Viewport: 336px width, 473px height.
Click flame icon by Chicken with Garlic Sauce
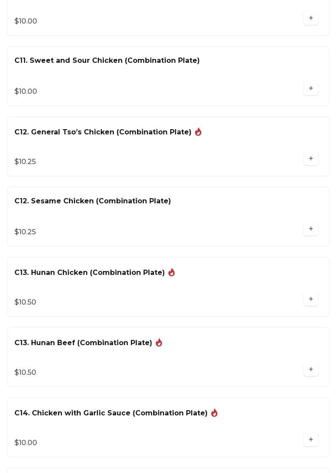tap(214, 413)
